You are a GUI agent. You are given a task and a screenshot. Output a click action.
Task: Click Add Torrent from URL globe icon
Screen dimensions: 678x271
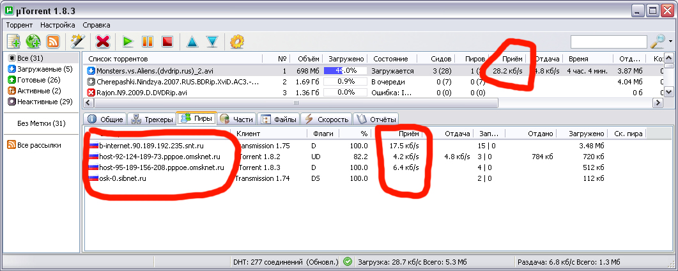click(33, 42)
